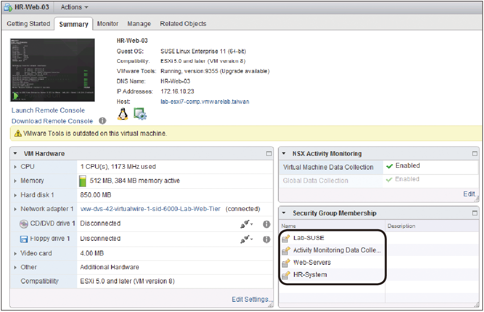Maximize the VM Hardware panel

269,154
